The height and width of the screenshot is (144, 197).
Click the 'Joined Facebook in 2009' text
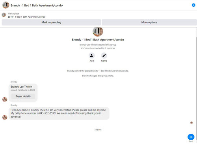(x=22, y=90)
